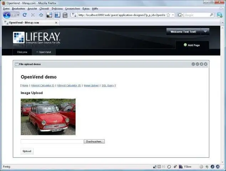This screenshot has width=226, height=171.
Task: Go to the browser home page
Action: coord(41,15)
